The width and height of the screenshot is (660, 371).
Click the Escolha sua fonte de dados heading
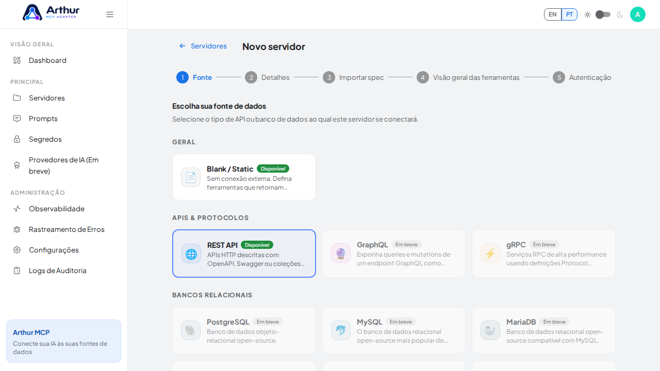coord(219,106)
